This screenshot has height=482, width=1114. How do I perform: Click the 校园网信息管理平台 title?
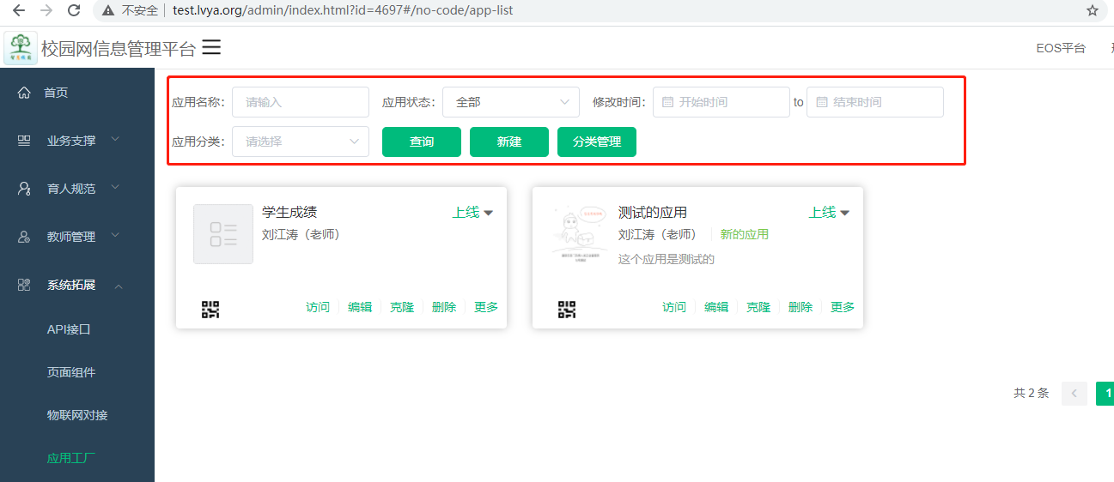click(119, 49)
